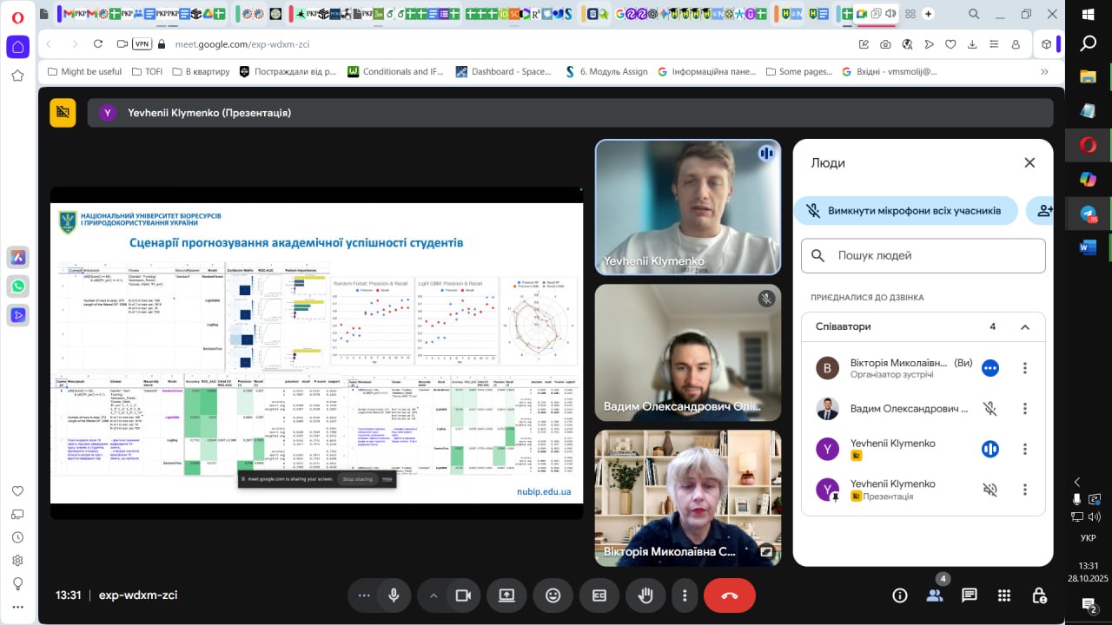Click the presentation off icon in header
Screen dimensions: 1112x625
pos(63,113)
